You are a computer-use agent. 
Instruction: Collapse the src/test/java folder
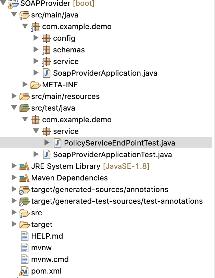[x=13, y=108]
